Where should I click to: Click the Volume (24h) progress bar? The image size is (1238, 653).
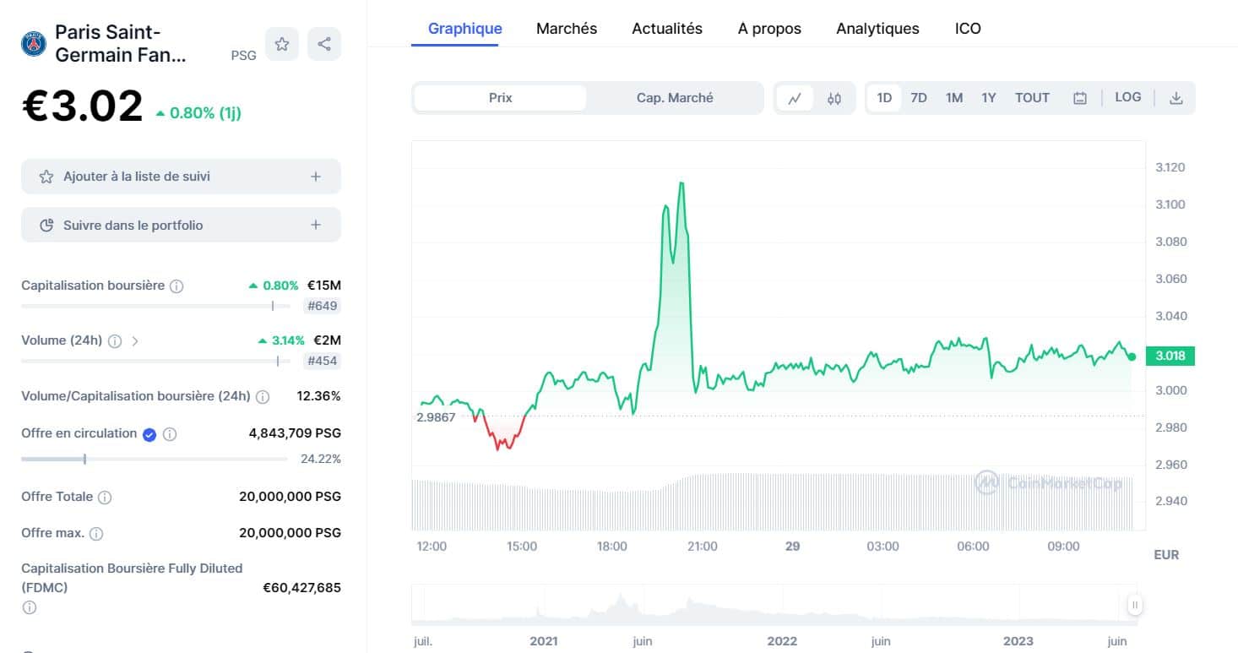tap(155, 361)
